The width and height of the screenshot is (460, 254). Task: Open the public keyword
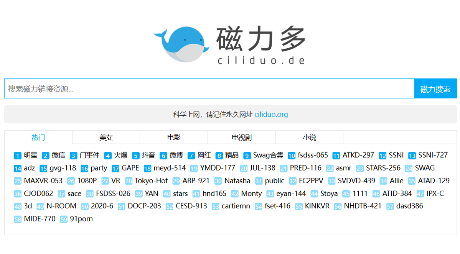(275, 181)
